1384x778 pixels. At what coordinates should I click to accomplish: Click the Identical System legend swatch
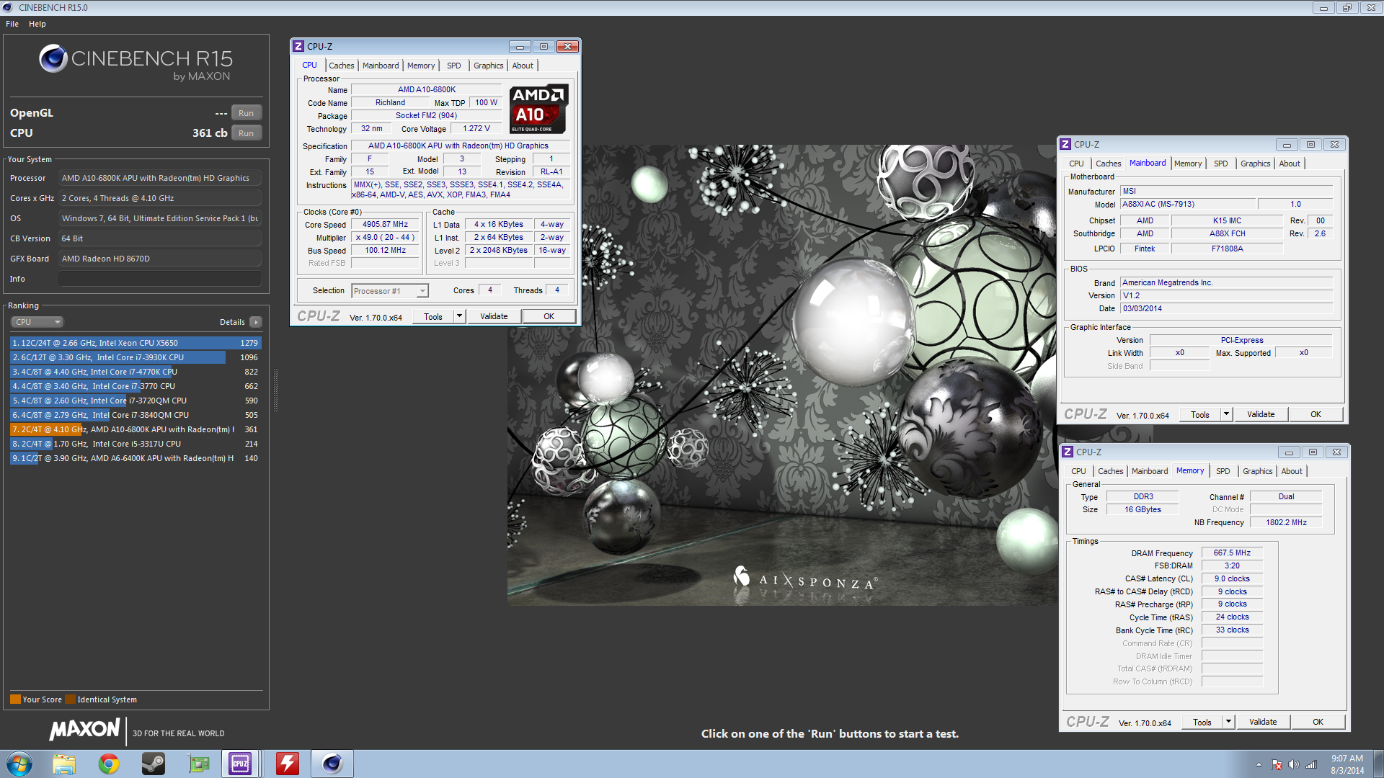[70, 699]
